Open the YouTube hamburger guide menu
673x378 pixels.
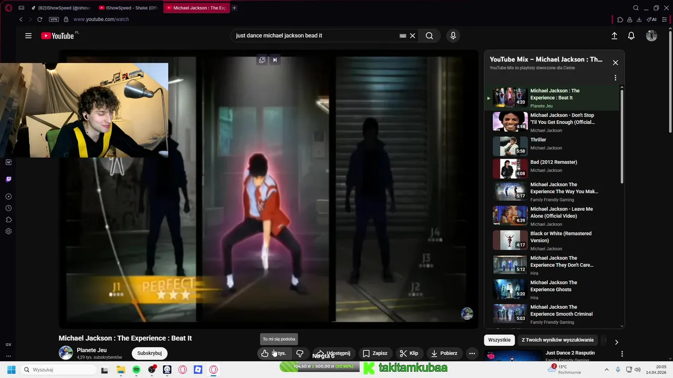[28, 36]
